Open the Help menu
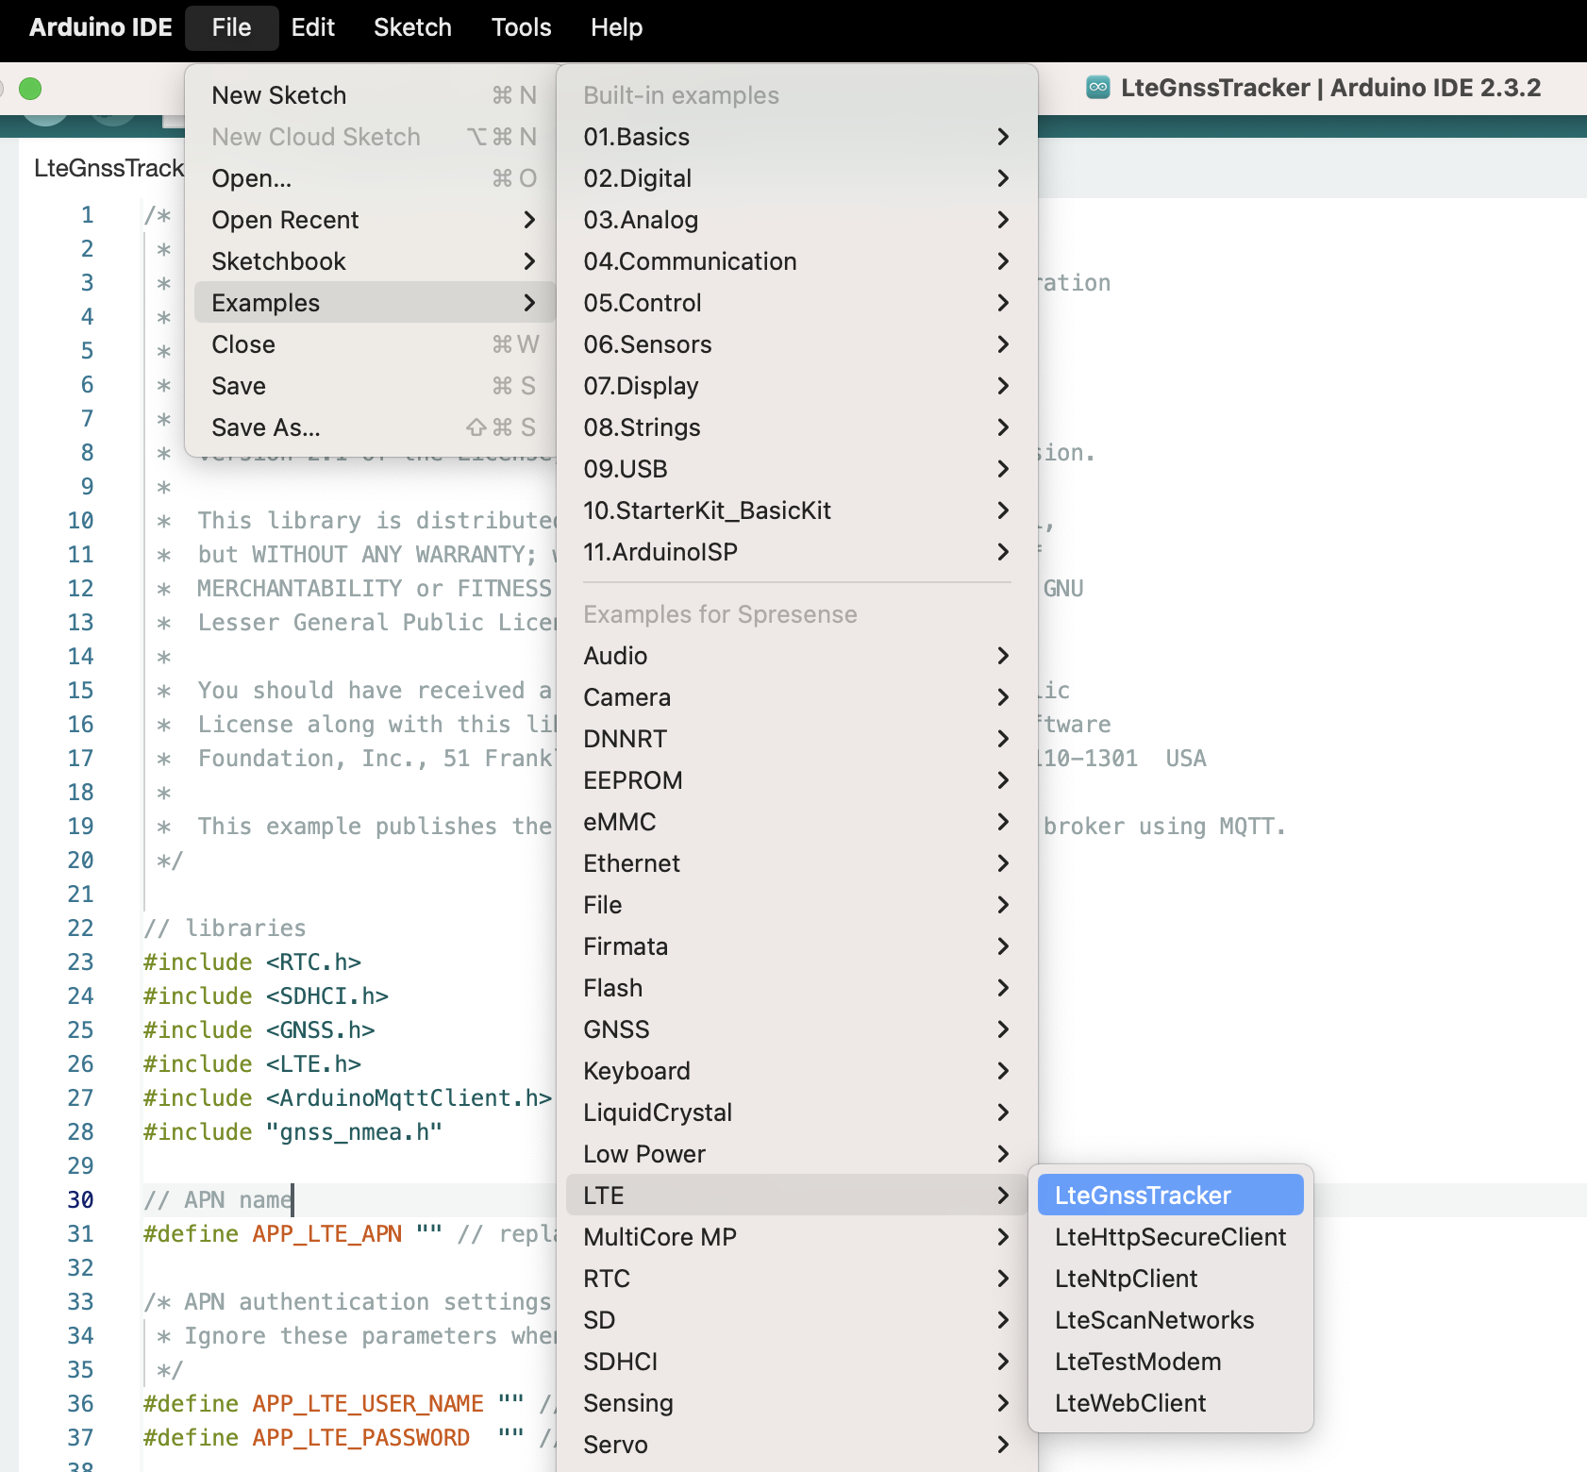Image resolution: width=1587 pixels, height=1472 pixels. coord(616,27)
